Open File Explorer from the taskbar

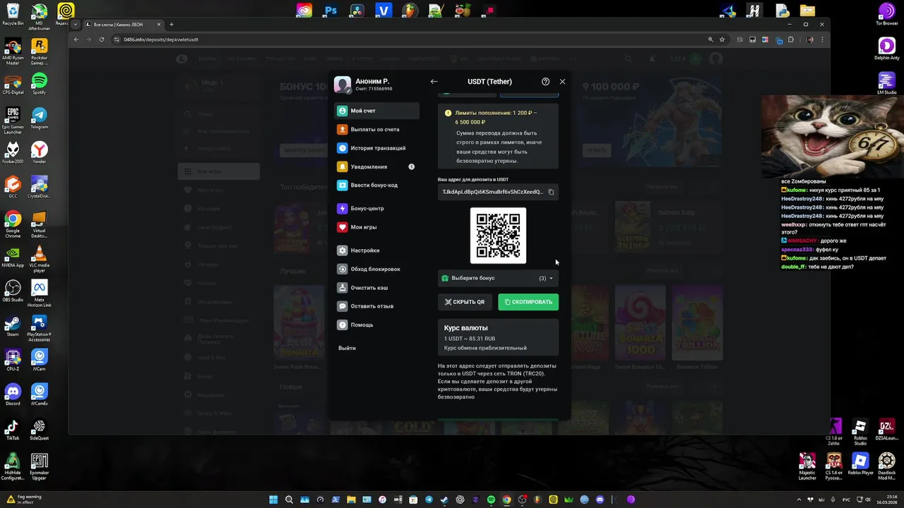tap(351, 500)
